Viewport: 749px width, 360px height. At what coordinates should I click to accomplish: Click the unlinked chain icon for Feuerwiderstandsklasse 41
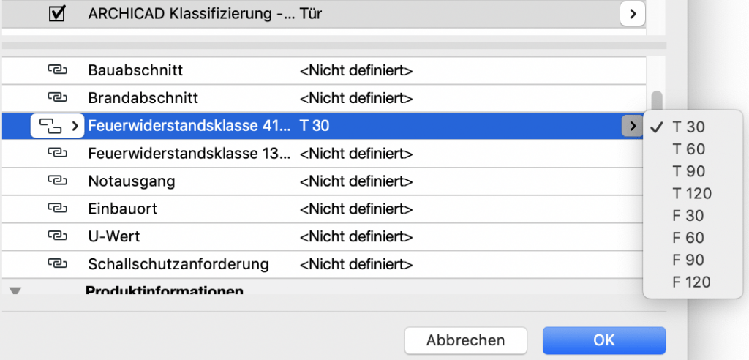coord(50,126)
